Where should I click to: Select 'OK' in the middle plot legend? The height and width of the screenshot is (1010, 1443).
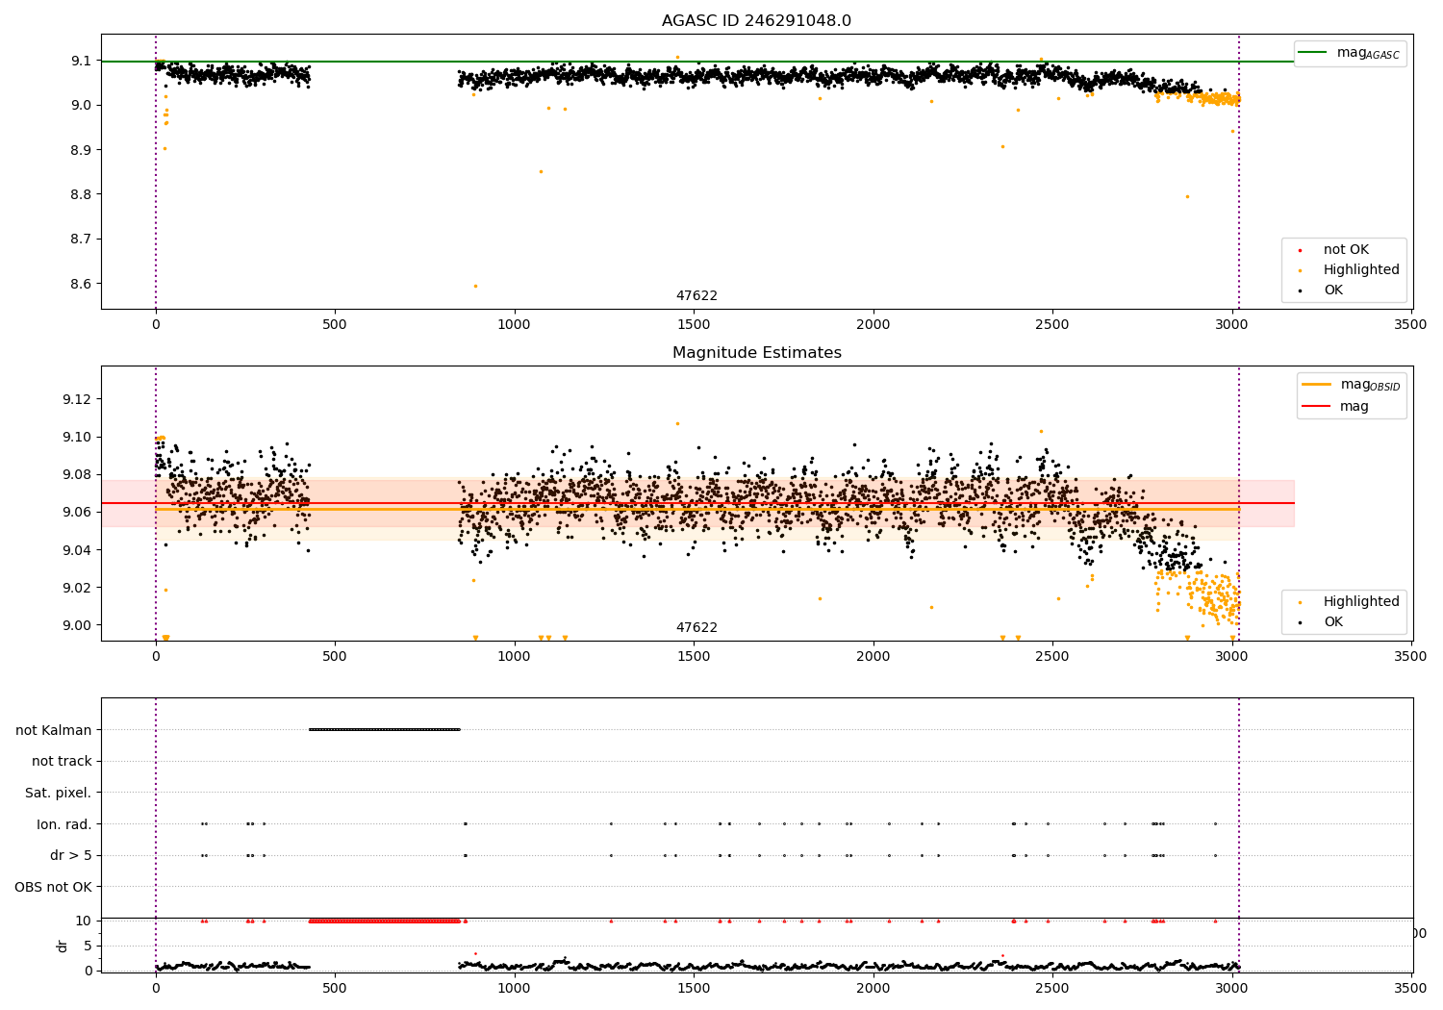click(1333, 621)
